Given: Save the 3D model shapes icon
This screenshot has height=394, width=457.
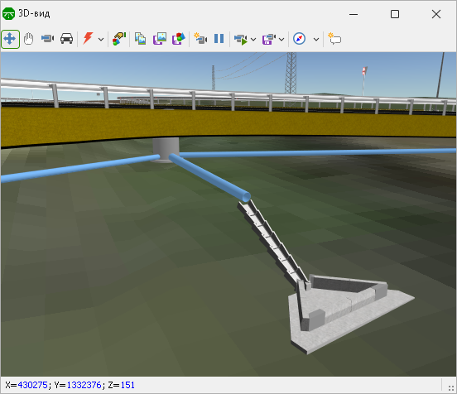Looking at the screenshot, I should [x=179, y=38].
